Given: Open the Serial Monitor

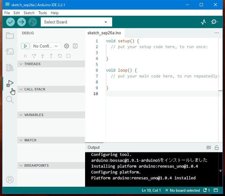Looking at the screenshot, I should click(x=214, y=22).
